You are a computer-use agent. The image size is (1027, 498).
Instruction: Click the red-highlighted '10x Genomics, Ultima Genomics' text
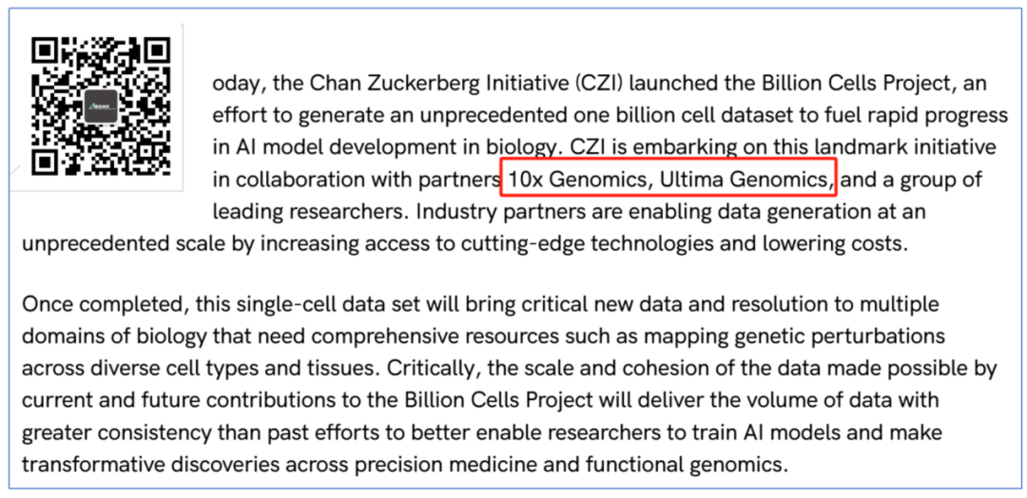[669, 178]
